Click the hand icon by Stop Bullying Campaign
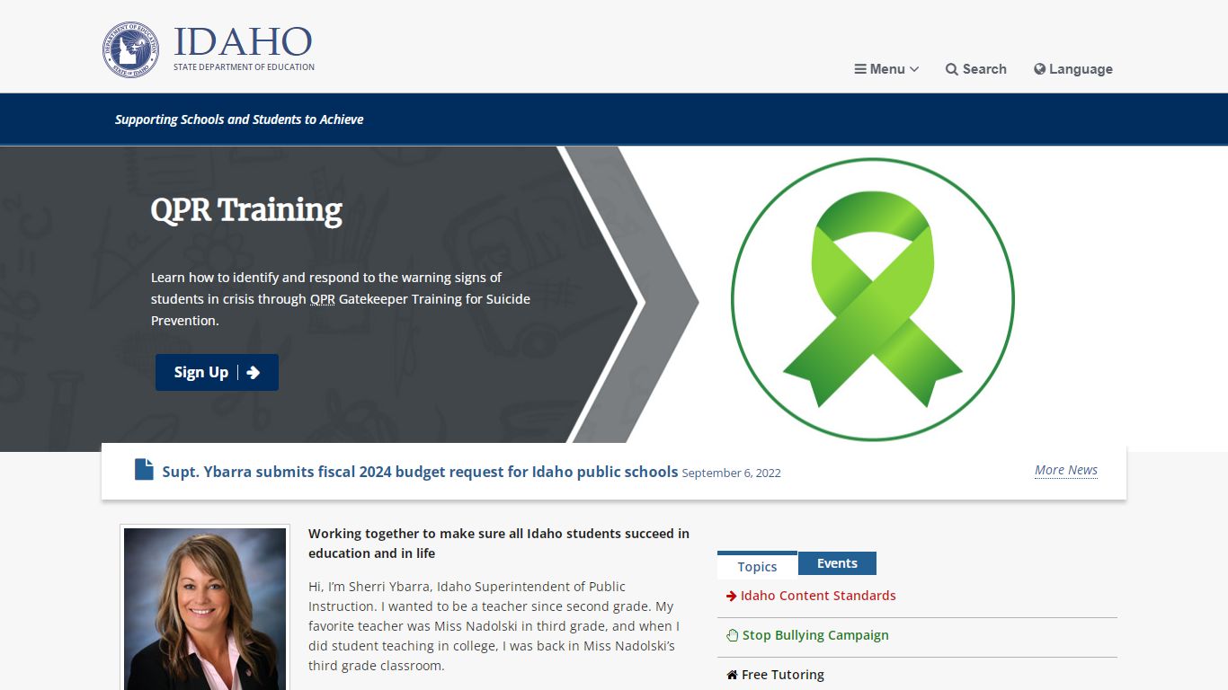Viewport: 1228px width, 690px height. tap(732, 635)
